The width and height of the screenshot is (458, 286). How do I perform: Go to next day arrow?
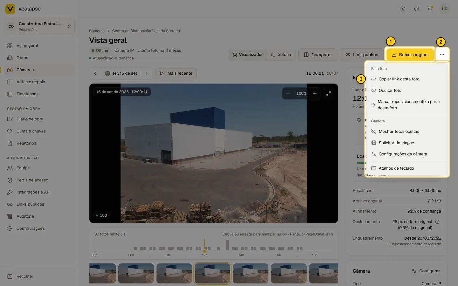pyautogui.click(x=147, y=73)
